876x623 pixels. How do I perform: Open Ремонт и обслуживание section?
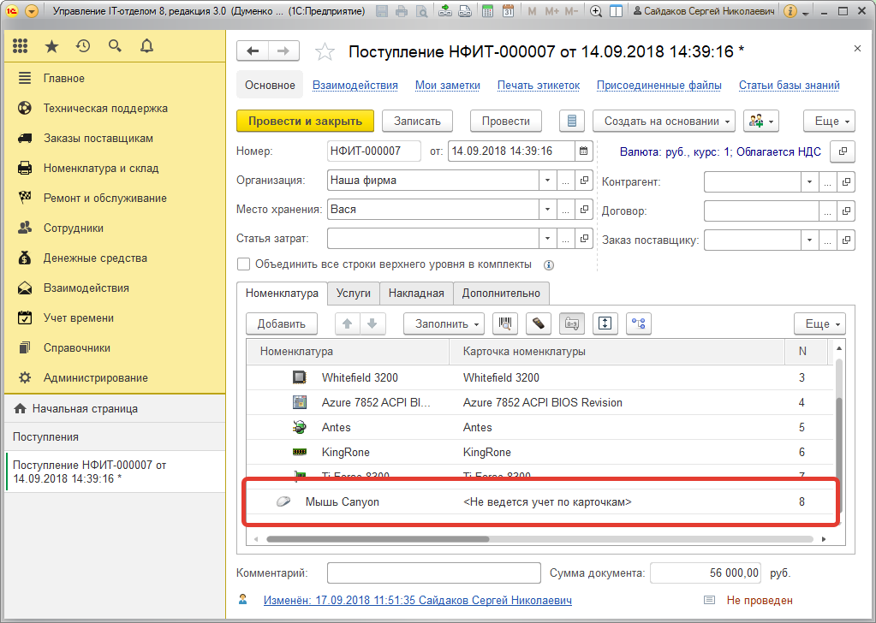point(105,199)
